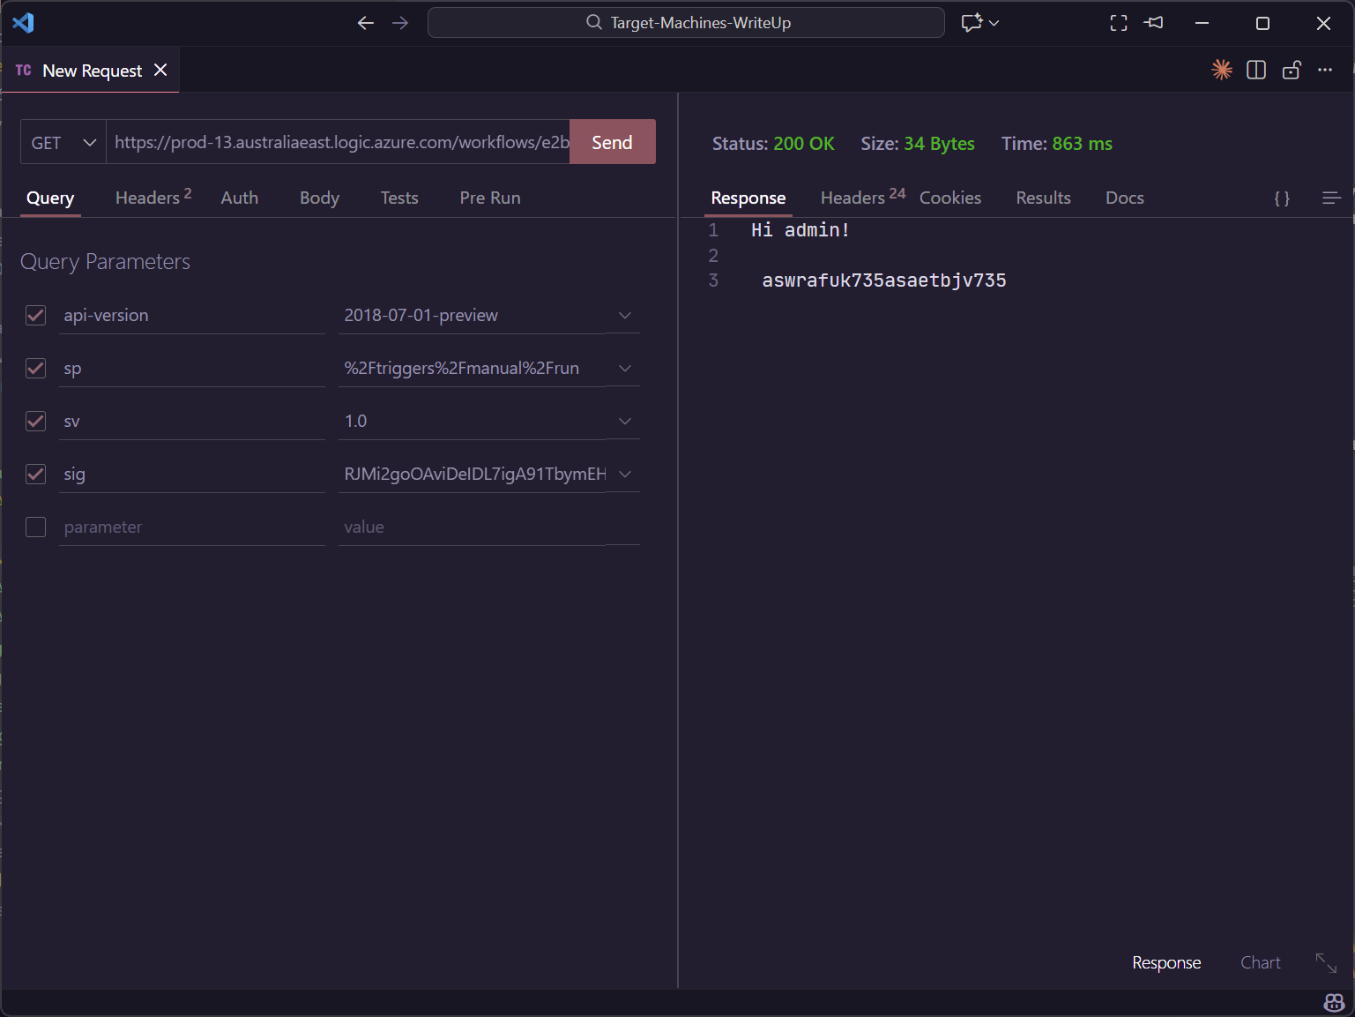The width and height of the screenshot is (1355, 1017).
Task: Expand the sv value dropdown arrow
Action: 625,422
